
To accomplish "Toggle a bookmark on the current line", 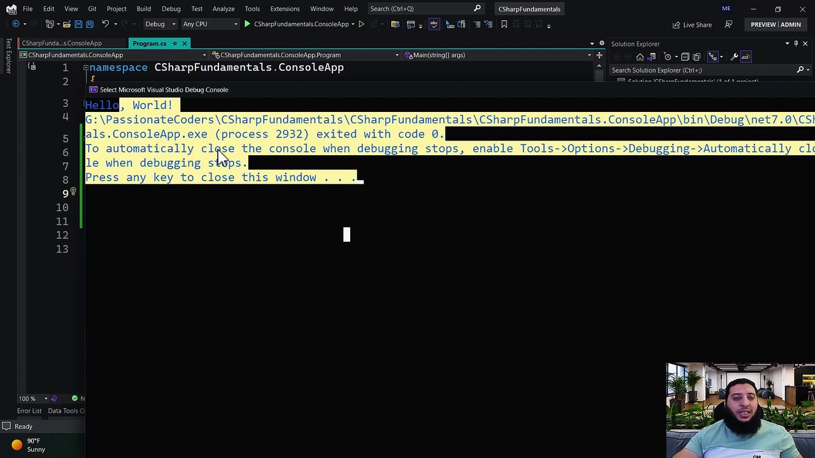I will [x=504, y=24].
